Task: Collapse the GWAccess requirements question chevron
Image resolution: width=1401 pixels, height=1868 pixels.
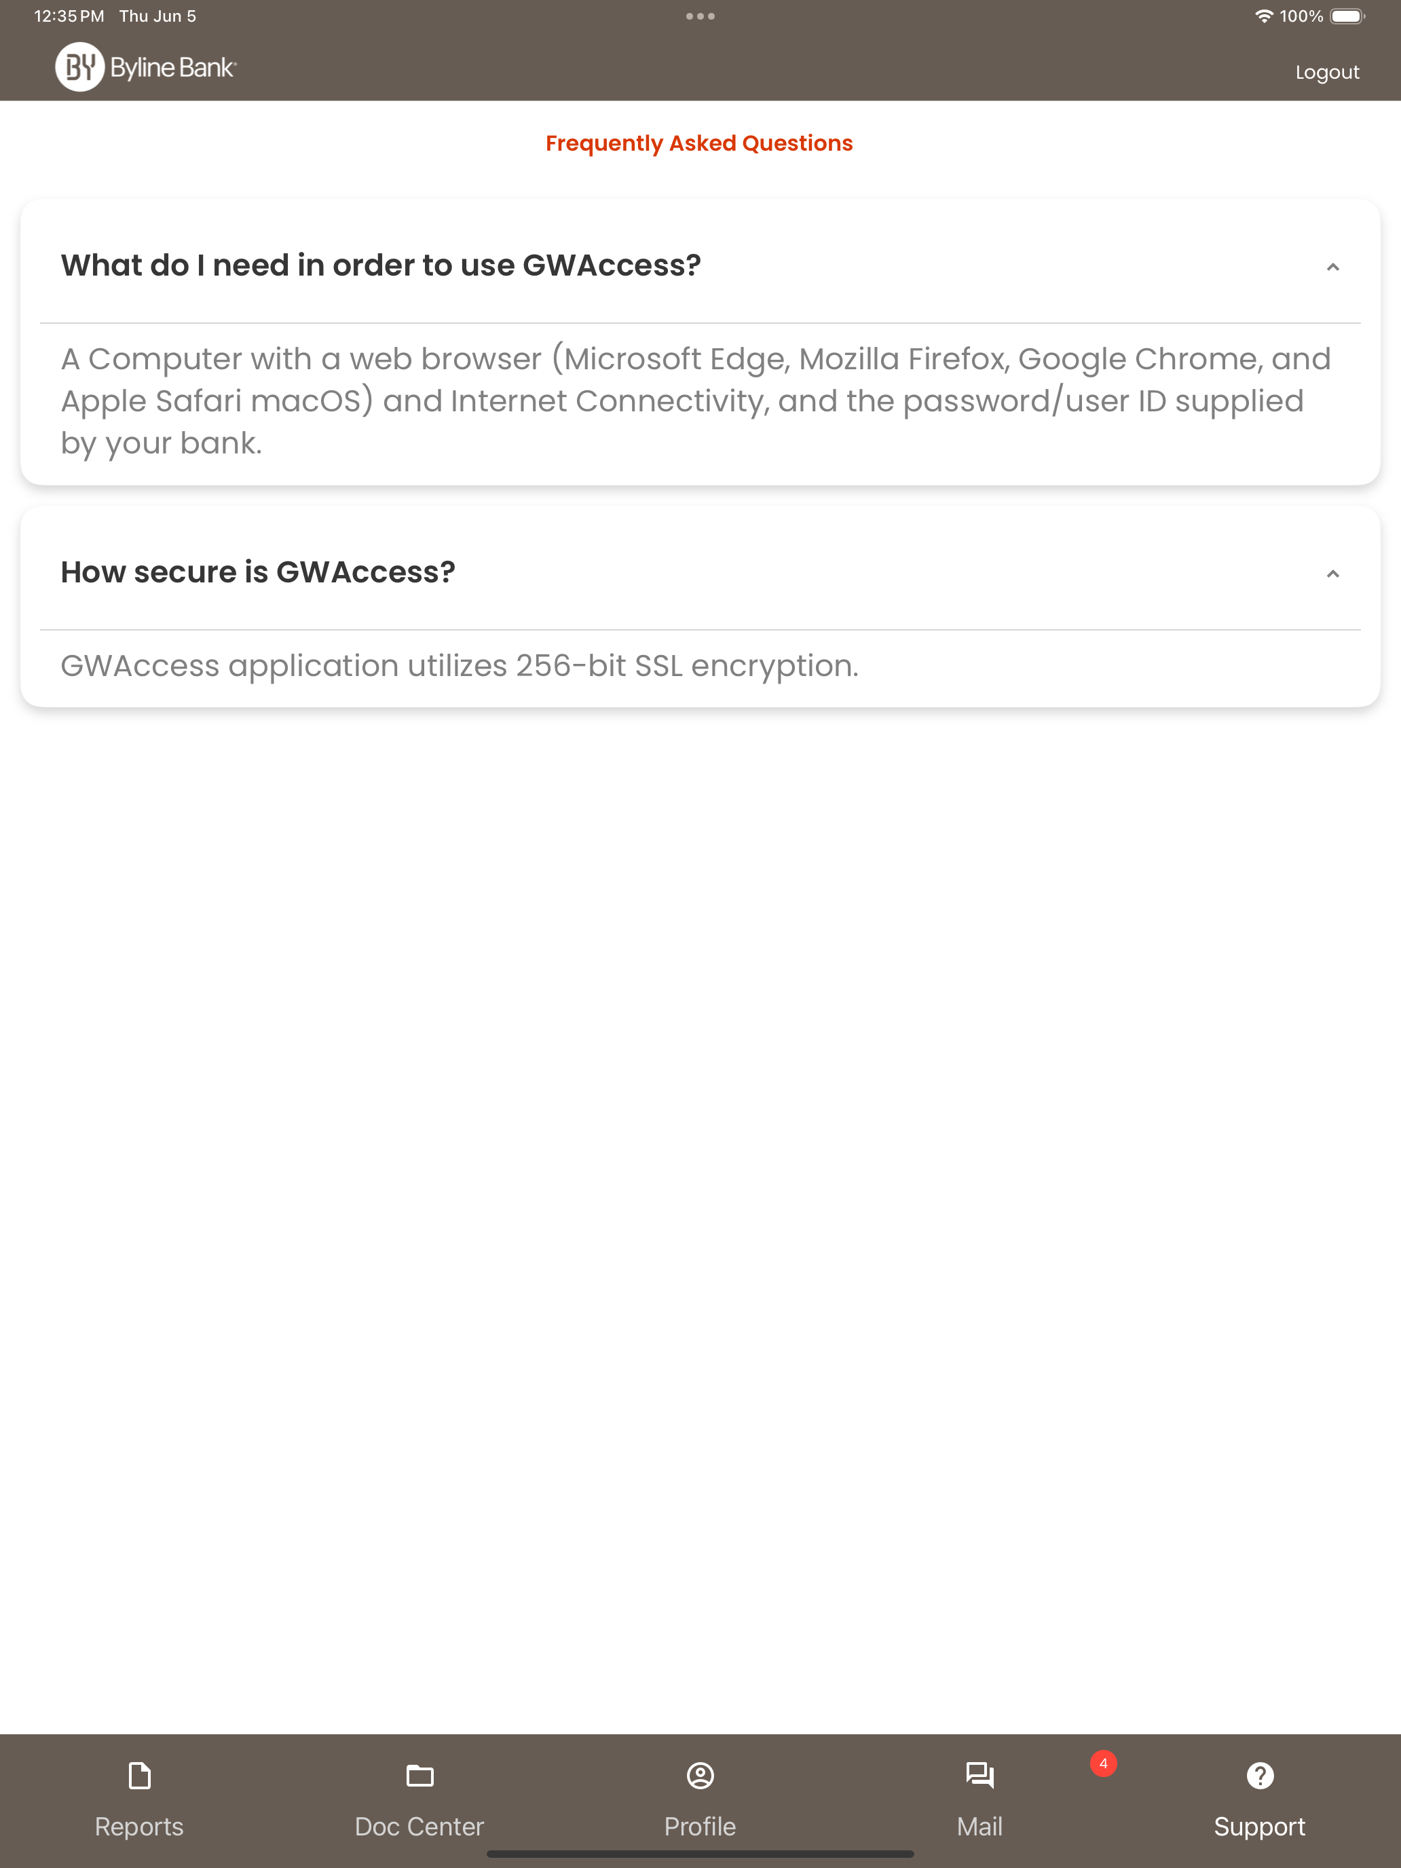Action: (x=1332, y=267)
